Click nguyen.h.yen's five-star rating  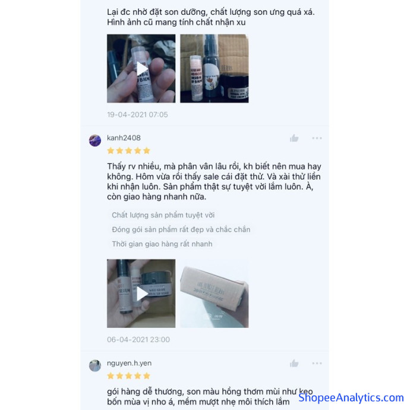[129, 376]
